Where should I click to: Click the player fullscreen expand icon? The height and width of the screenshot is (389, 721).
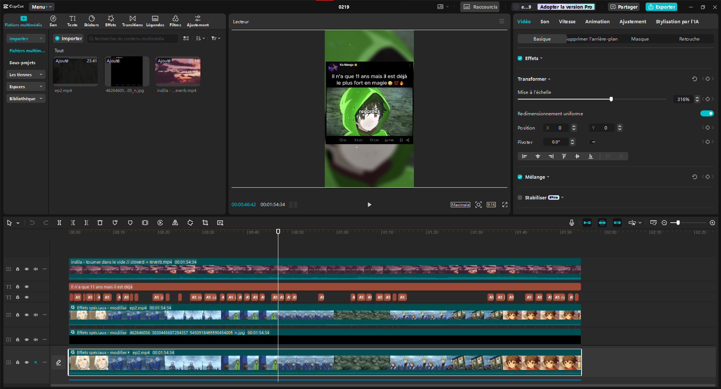[x=505, y=205]
